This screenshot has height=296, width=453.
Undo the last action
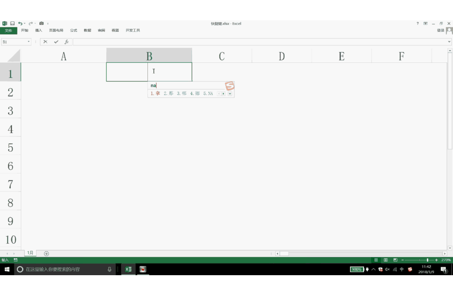coord(20,24)
